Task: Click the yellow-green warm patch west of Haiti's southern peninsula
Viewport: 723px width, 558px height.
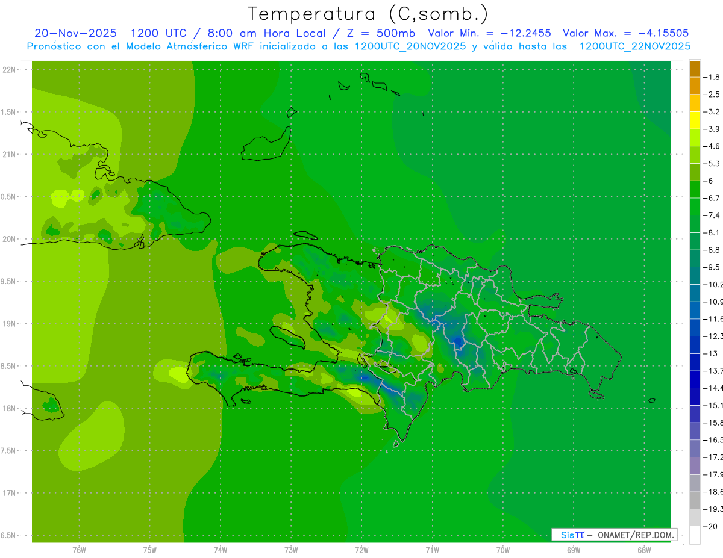Action: click(x=178, y=374)
